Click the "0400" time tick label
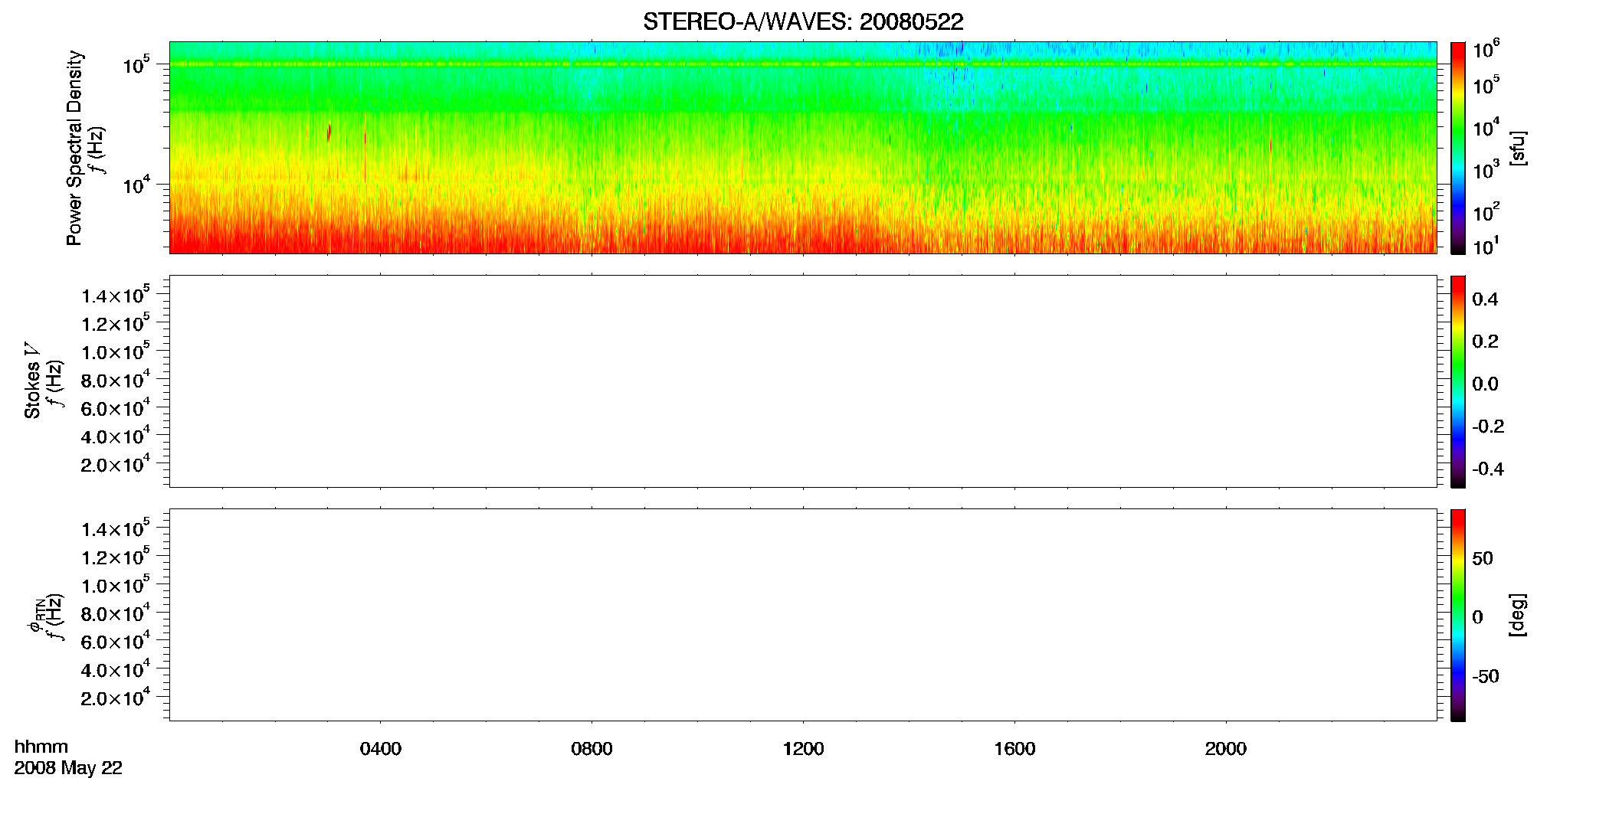1606x827 pixels. [x=381, y=749]
